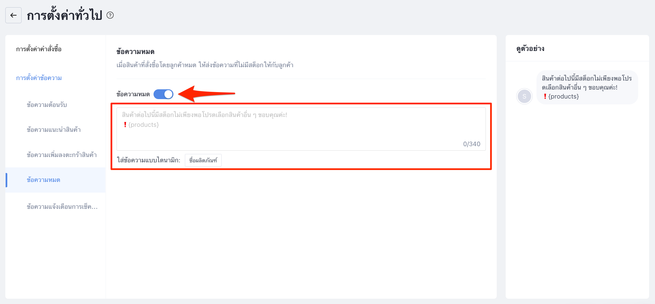
Task: Click the 0/340 character counter
Action: (x=471, y=144)
